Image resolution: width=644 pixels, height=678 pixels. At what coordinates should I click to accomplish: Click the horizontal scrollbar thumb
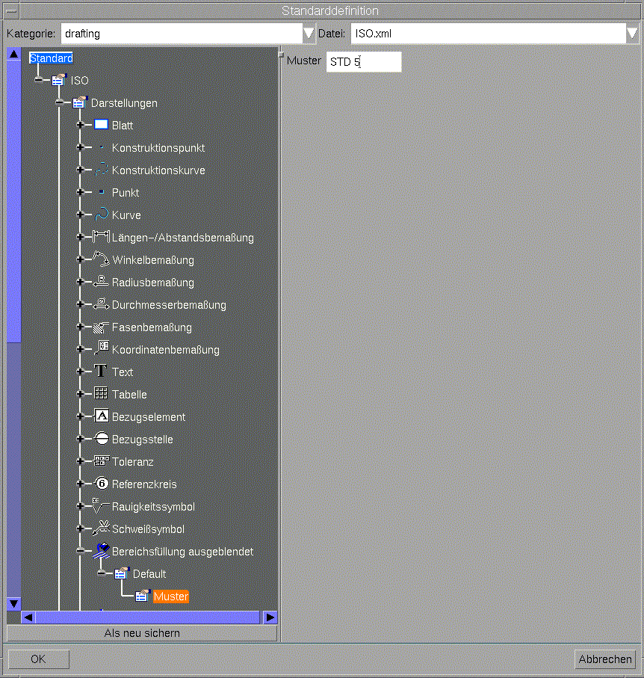[147, 617]
